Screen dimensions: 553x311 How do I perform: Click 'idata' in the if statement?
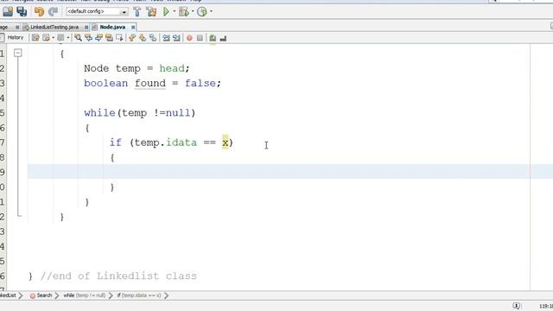pos(181,143)
